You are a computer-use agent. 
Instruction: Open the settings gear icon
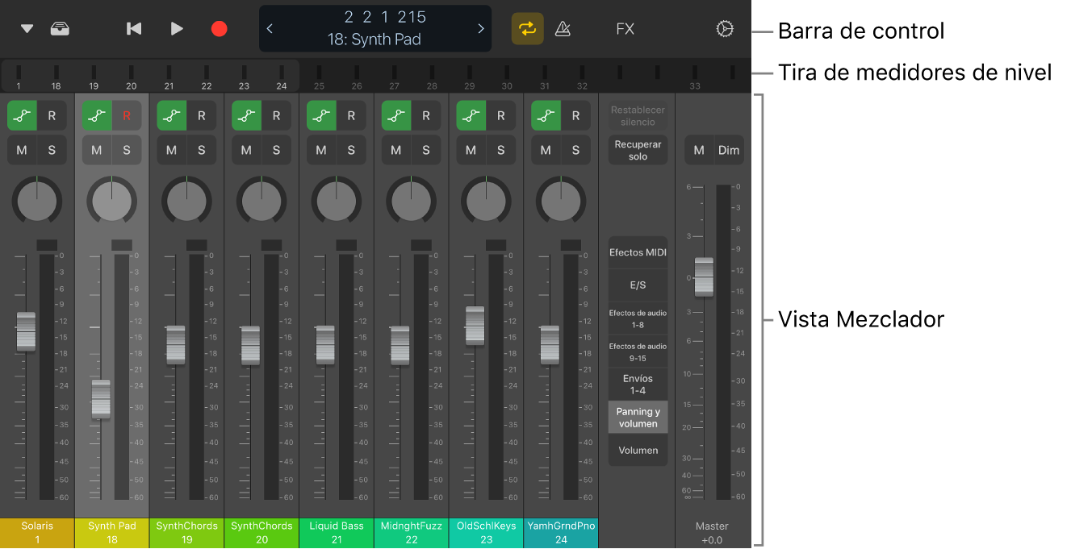725,29
